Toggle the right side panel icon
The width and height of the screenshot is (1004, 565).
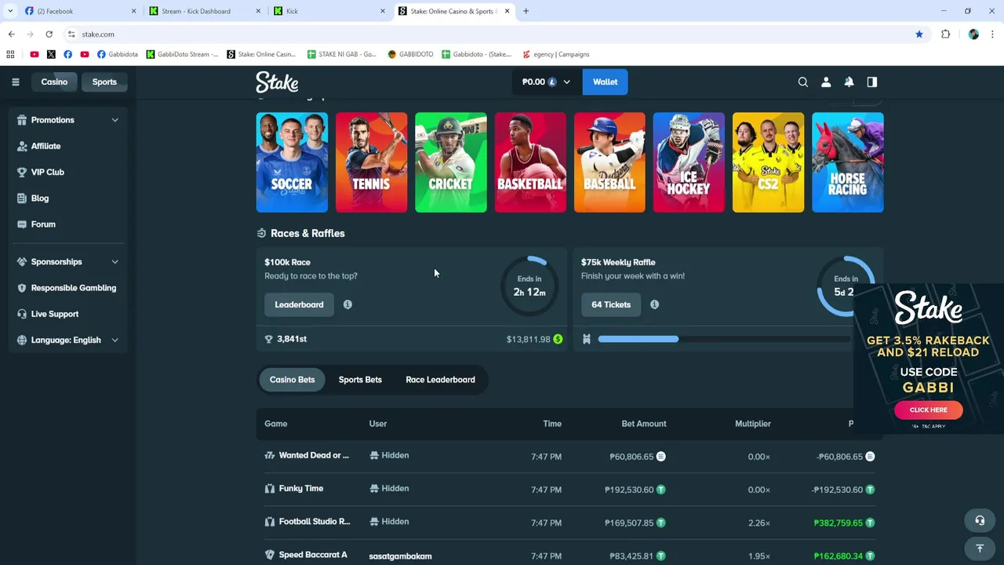click(871, 82)
